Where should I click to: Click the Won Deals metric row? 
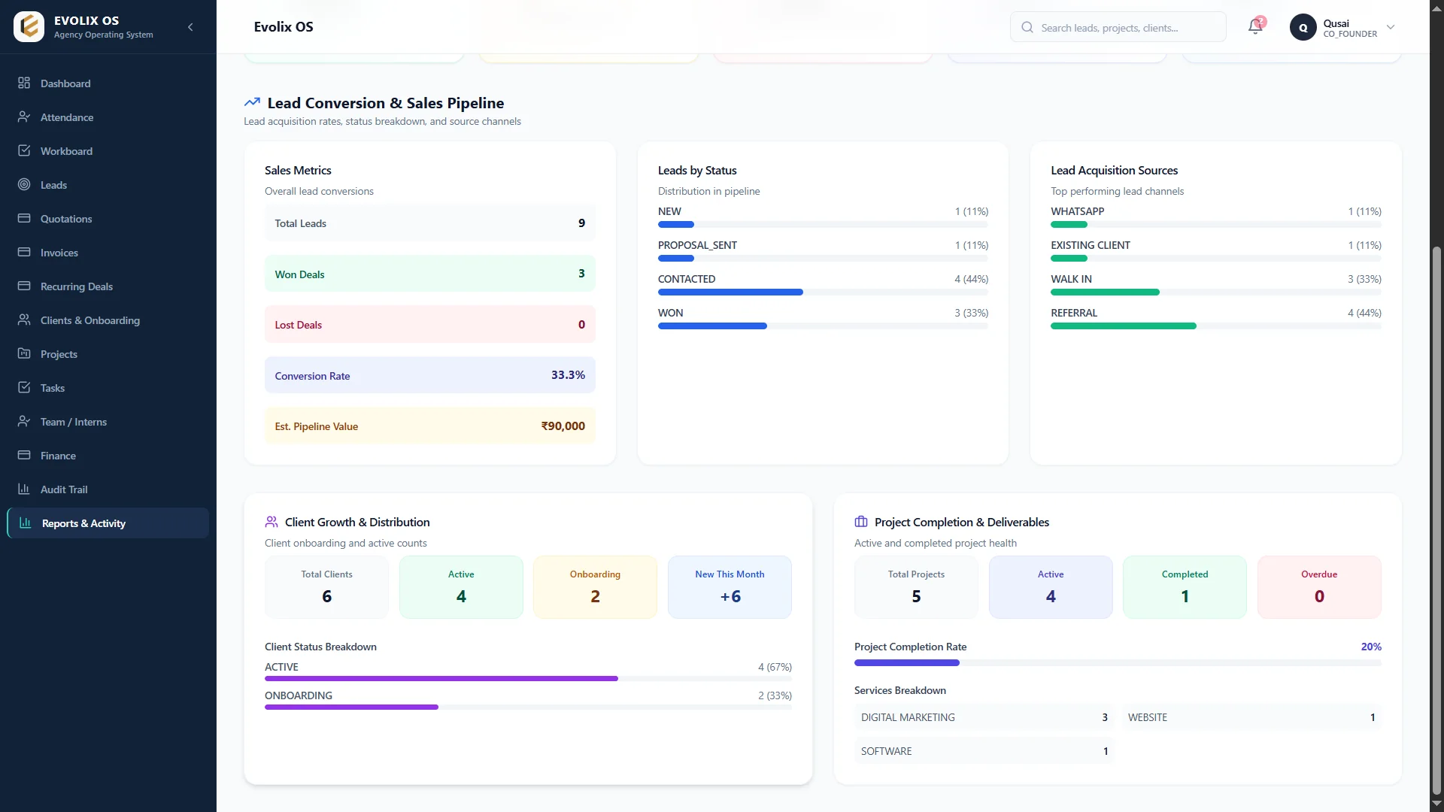(429, 274)
